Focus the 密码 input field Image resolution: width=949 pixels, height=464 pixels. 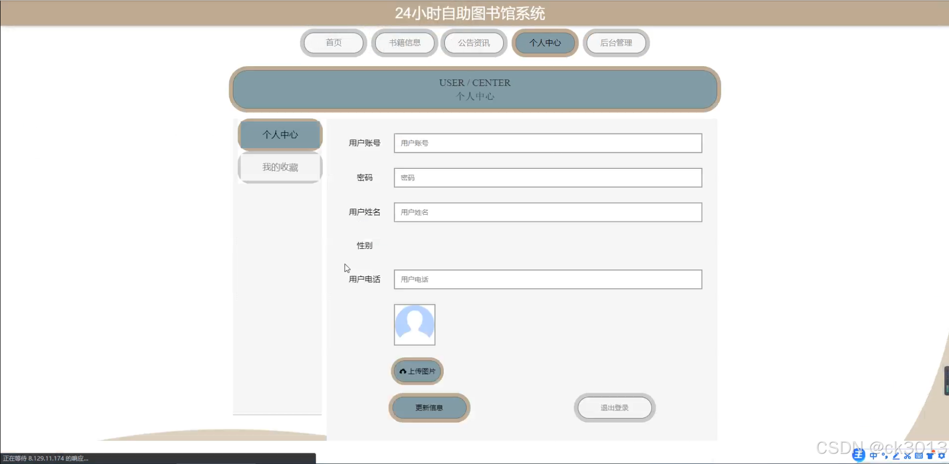tap(548, 177)
